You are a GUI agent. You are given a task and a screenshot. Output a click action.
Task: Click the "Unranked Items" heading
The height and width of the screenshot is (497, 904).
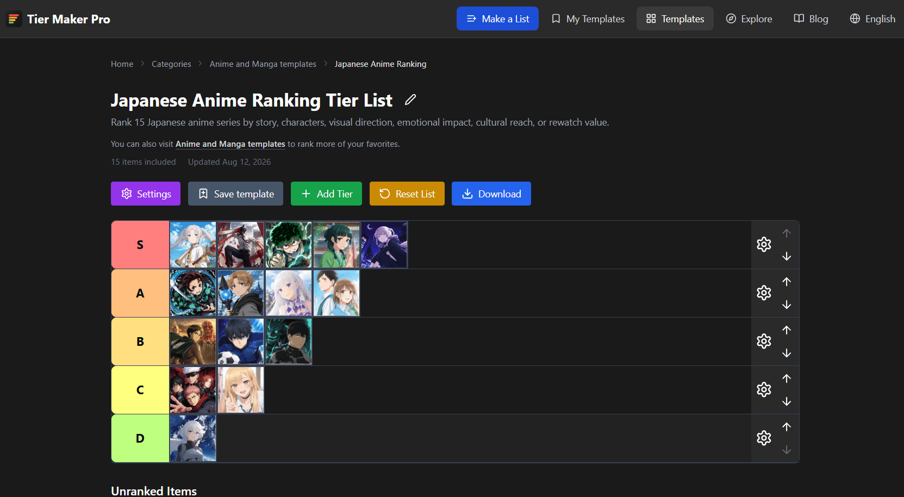point(154,491)
